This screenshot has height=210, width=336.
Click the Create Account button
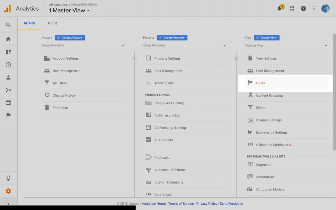point(70,38)
